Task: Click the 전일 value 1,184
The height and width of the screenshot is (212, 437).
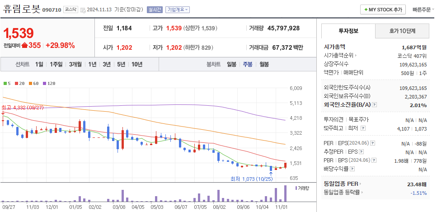Action: click(x=124, y=28)
